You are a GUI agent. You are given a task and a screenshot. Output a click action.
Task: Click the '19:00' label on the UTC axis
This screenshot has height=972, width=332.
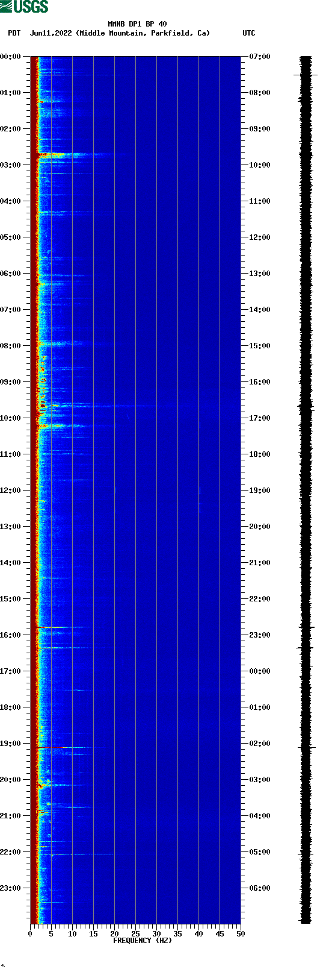260,491
